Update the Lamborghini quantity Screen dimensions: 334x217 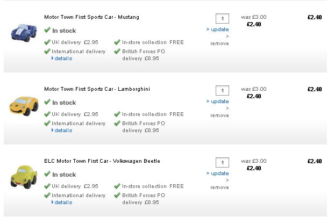click(x=219, y=102)
